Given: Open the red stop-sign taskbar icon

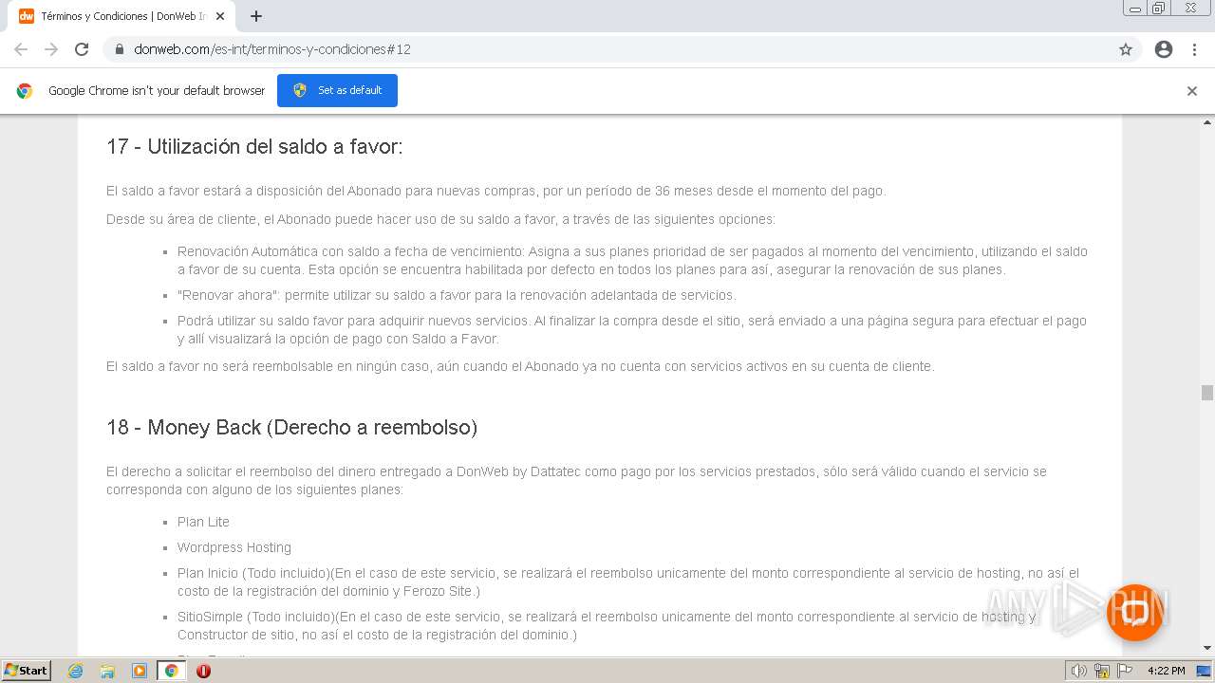Looking at the screenshot, I should [x=203, y=671].
